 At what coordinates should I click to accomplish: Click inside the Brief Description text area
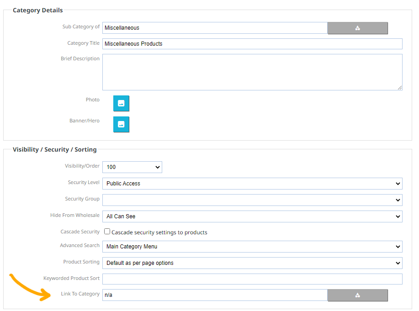[x=252, y=72]
